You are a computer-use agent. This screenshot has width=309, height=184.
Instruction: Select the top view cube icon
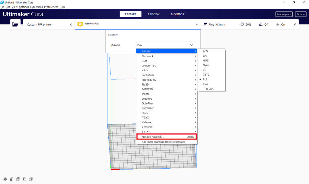tap(18, 179)
